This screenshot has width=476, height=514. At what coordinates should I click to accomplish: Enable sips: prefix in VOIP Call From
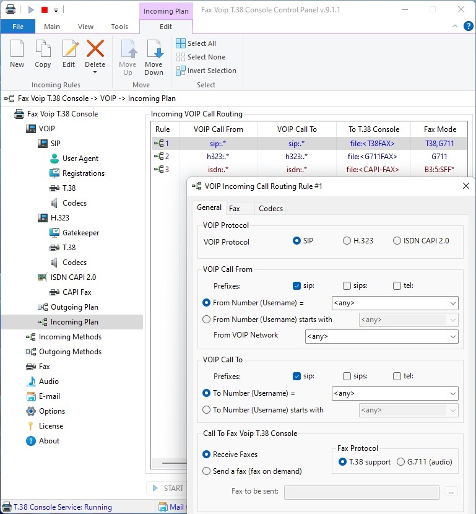click(347, 286)
